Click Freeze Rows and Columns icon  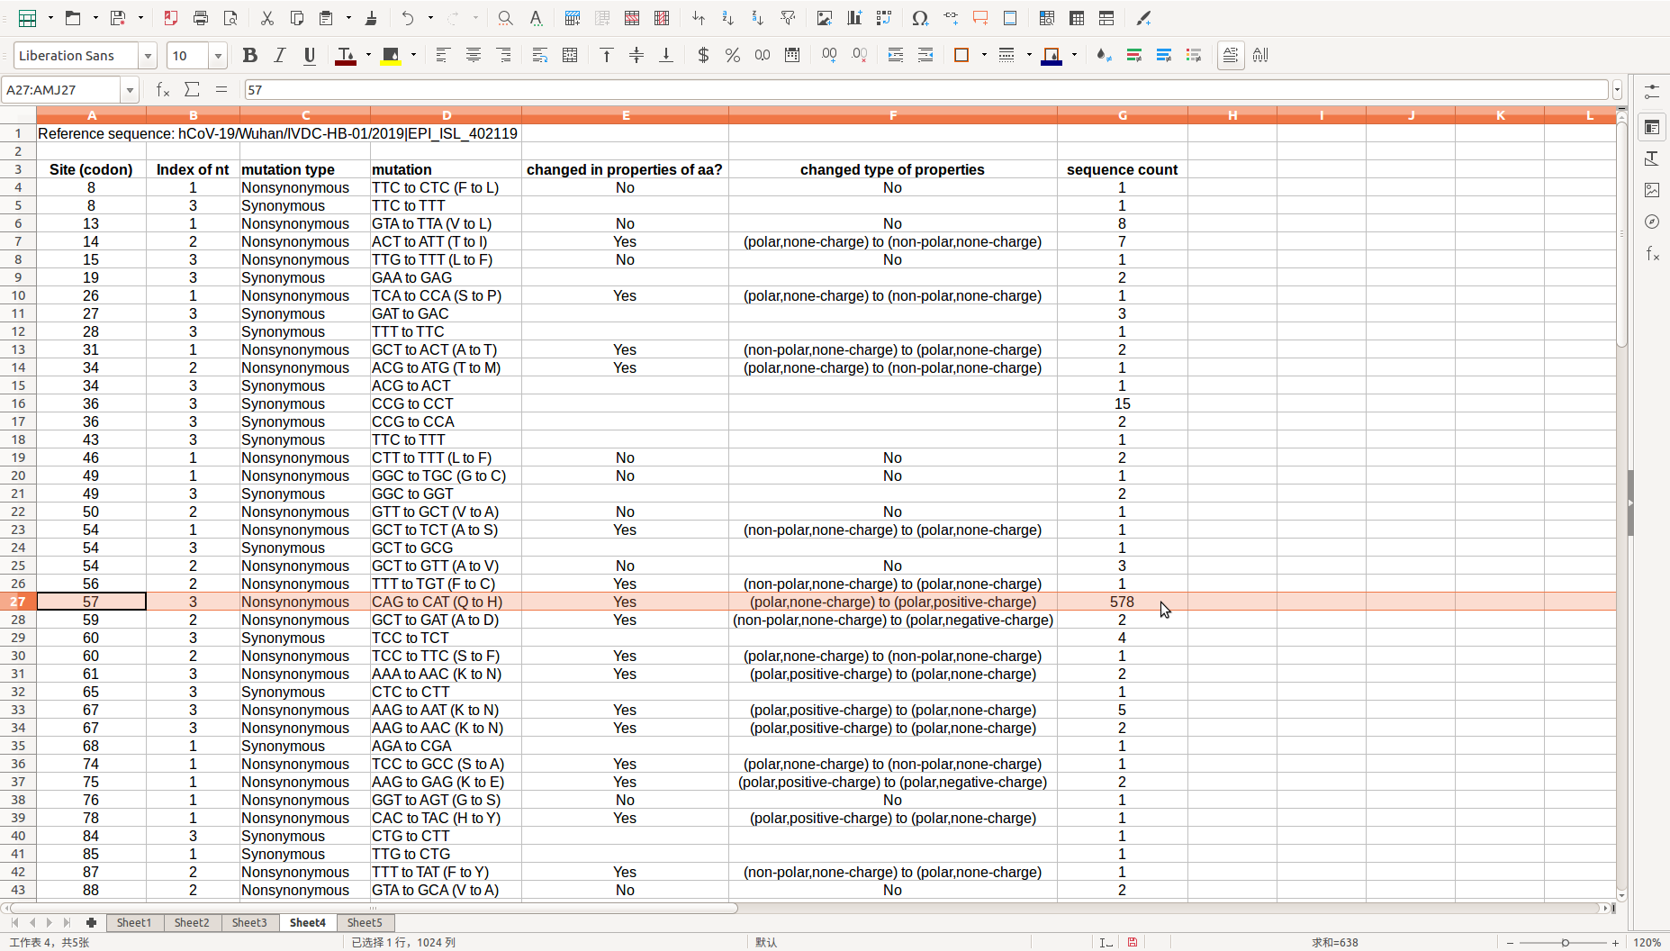click(1077, 18)
